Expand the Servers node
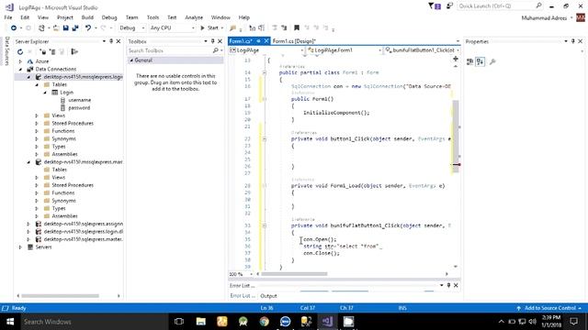Screen dimensions: 588x330 tap(20, 247)
